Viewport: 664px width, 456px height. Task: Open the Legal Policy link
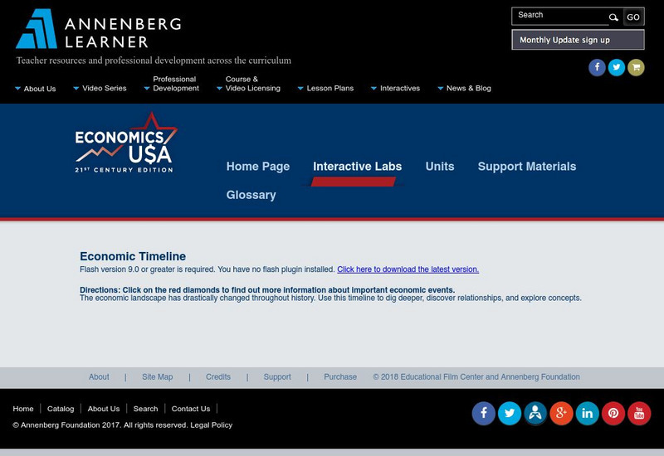click(212, 424)
